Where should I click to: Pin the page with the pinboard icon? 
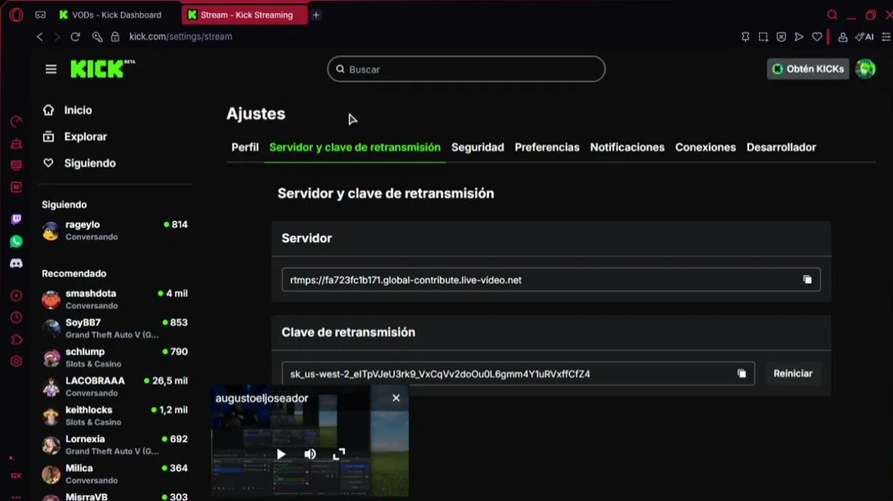click(745, 37)
